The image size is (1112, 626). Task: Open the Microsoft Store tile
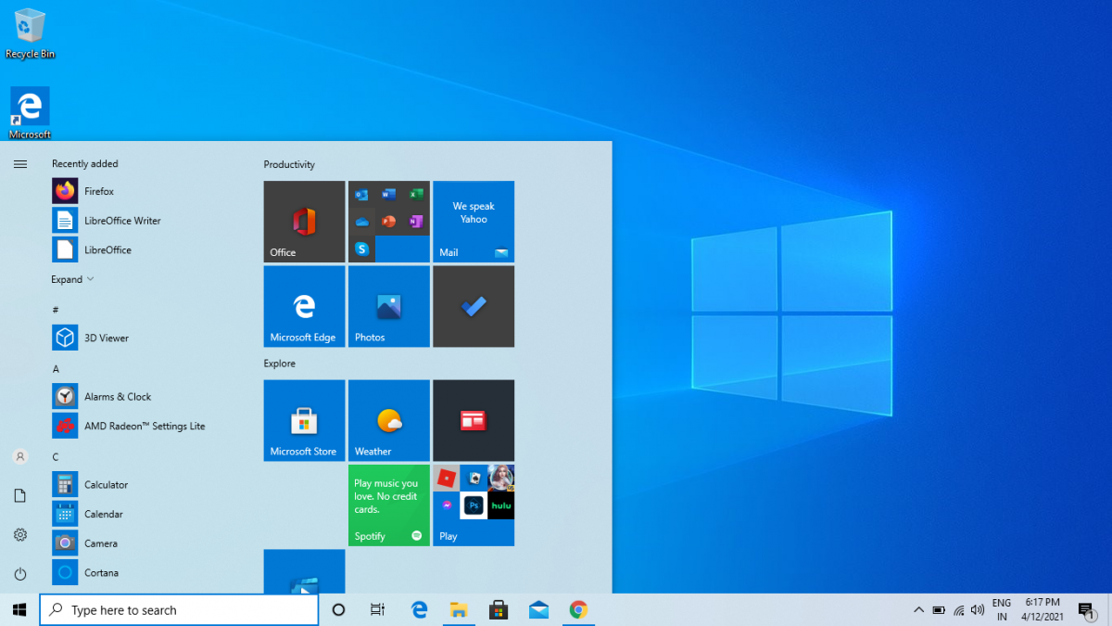coord(304,420)
